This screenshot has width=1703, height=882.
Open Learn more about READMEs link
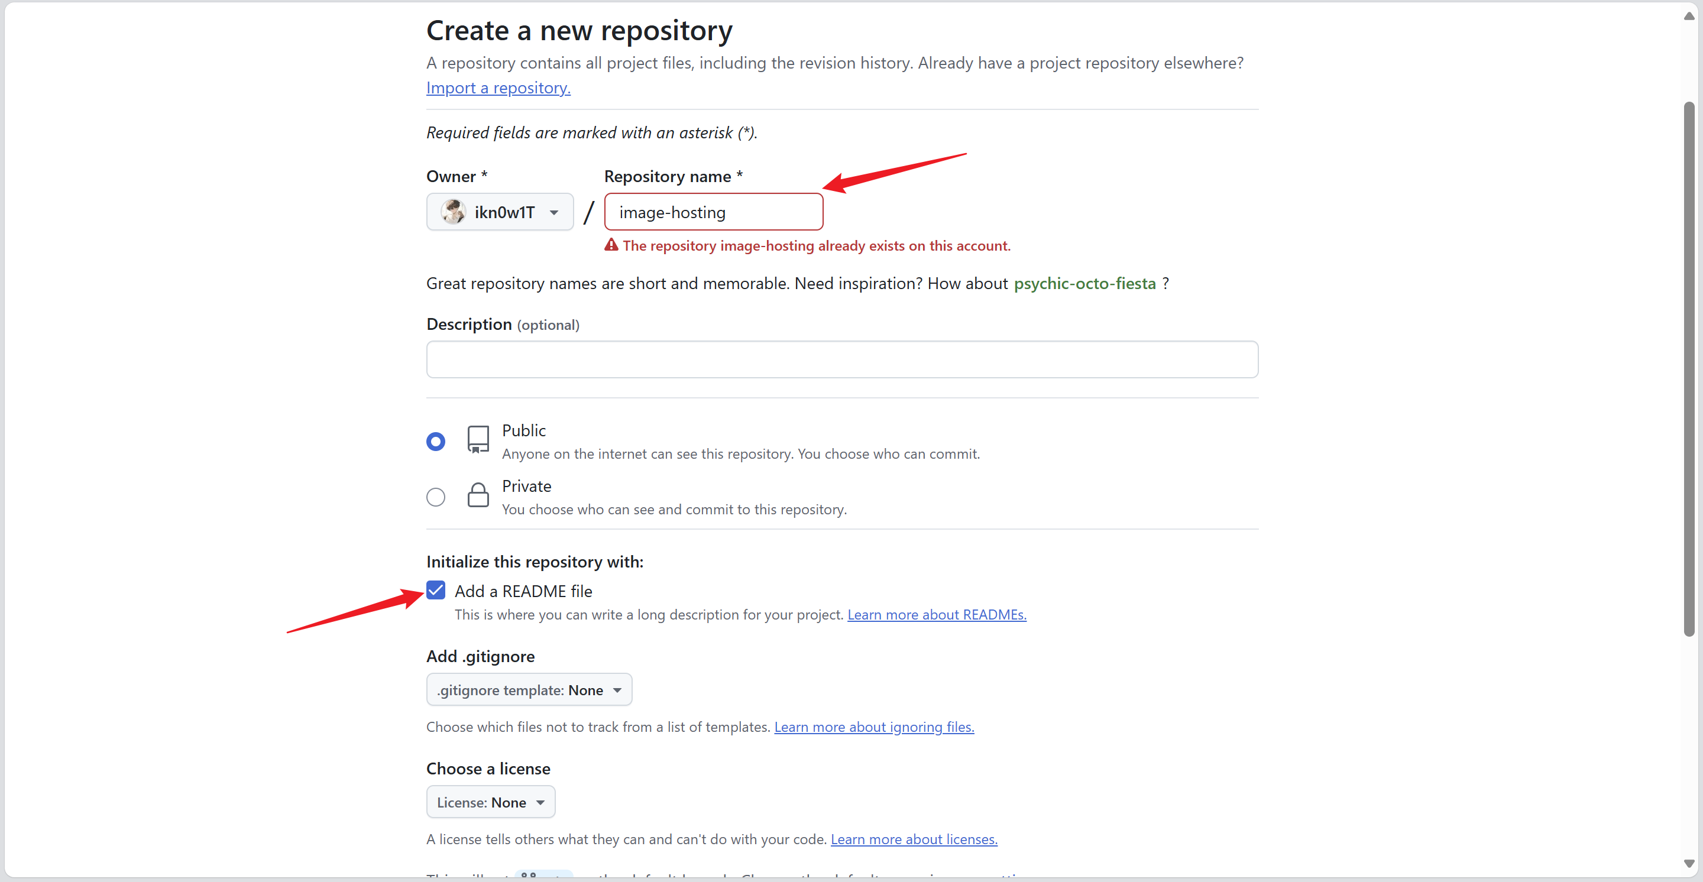[x=936, y=614]
